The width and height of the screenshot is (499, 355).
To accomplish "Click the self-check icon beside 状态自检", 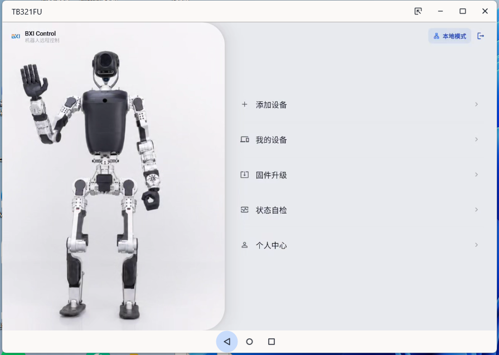I will [x=244, y=210].
